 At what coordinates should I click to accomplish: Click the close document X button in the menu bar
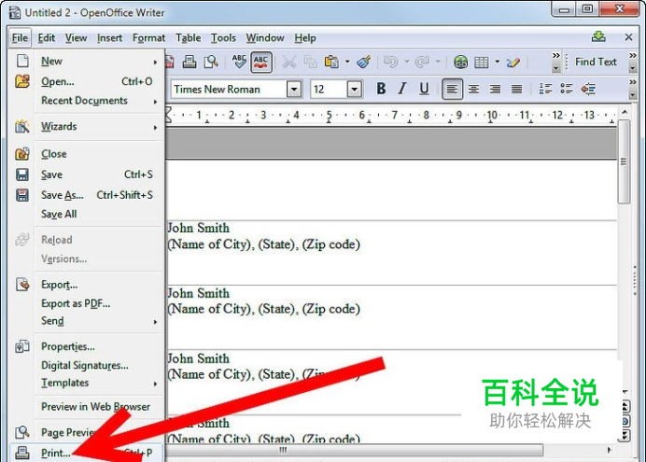(x=628, y=37)
